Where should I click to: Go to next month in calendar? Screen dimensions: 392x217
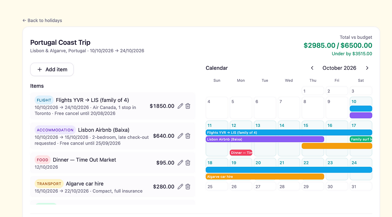pos(367,68)
